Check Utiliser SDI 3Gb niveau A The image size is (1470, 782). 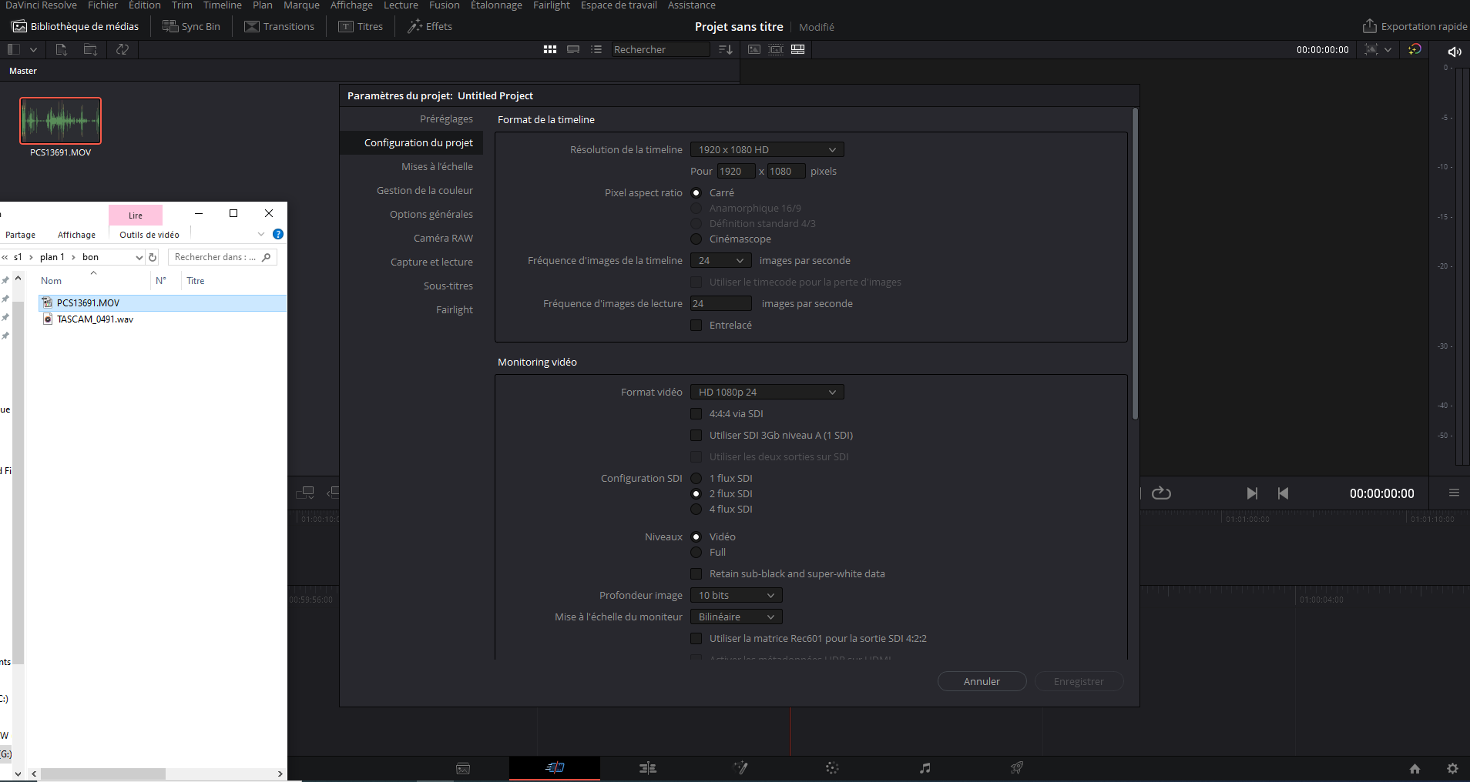(x=696, y=436)
